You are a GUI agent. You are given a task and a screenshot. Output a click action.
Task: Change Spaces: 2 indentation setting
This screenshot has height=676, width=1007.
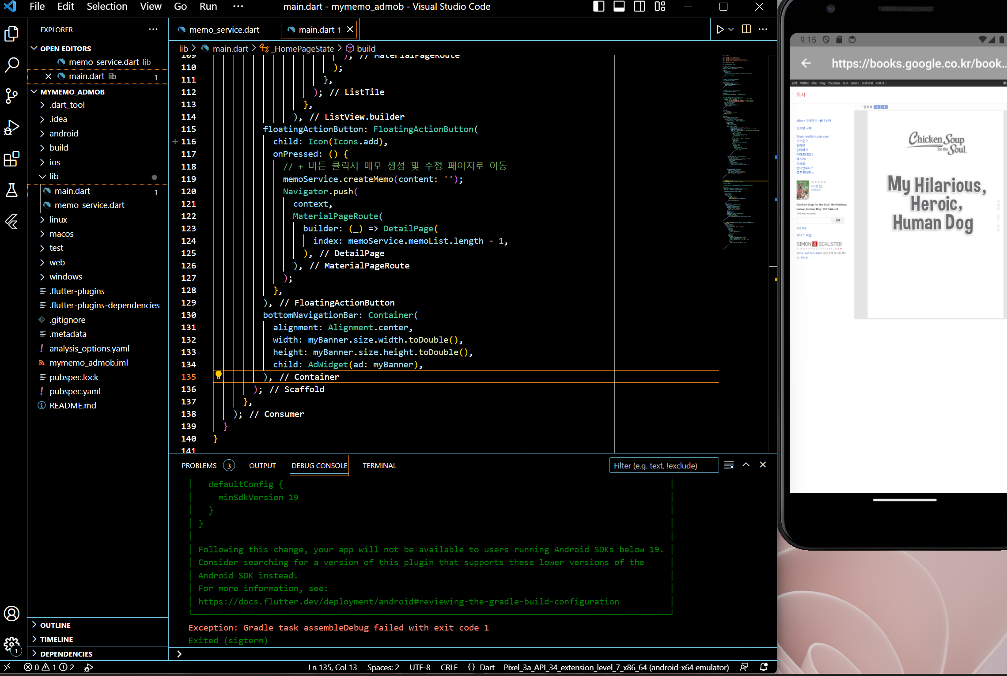click(383, 667)
